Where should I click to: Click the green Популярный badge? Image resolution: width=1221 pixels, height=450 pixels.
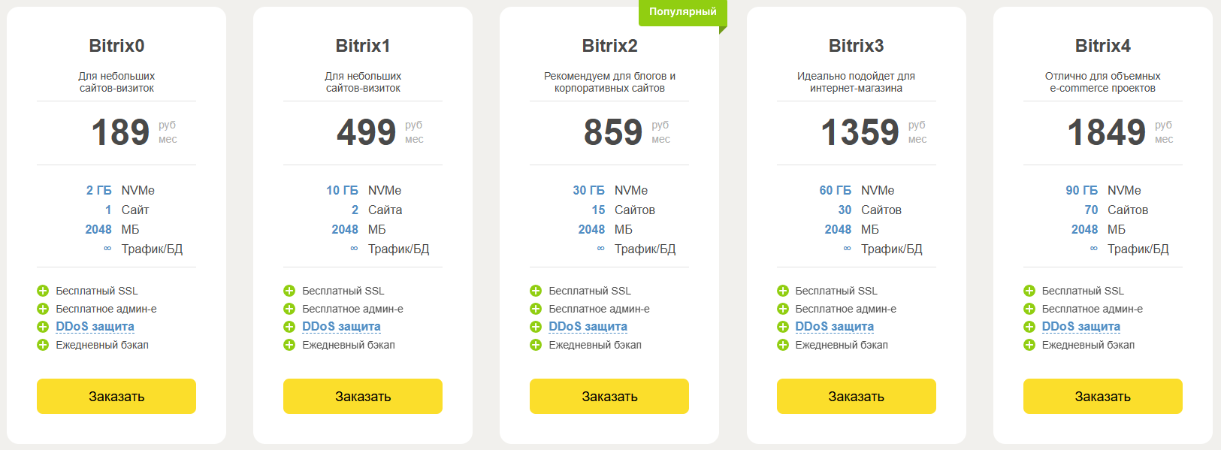(682, 12)
